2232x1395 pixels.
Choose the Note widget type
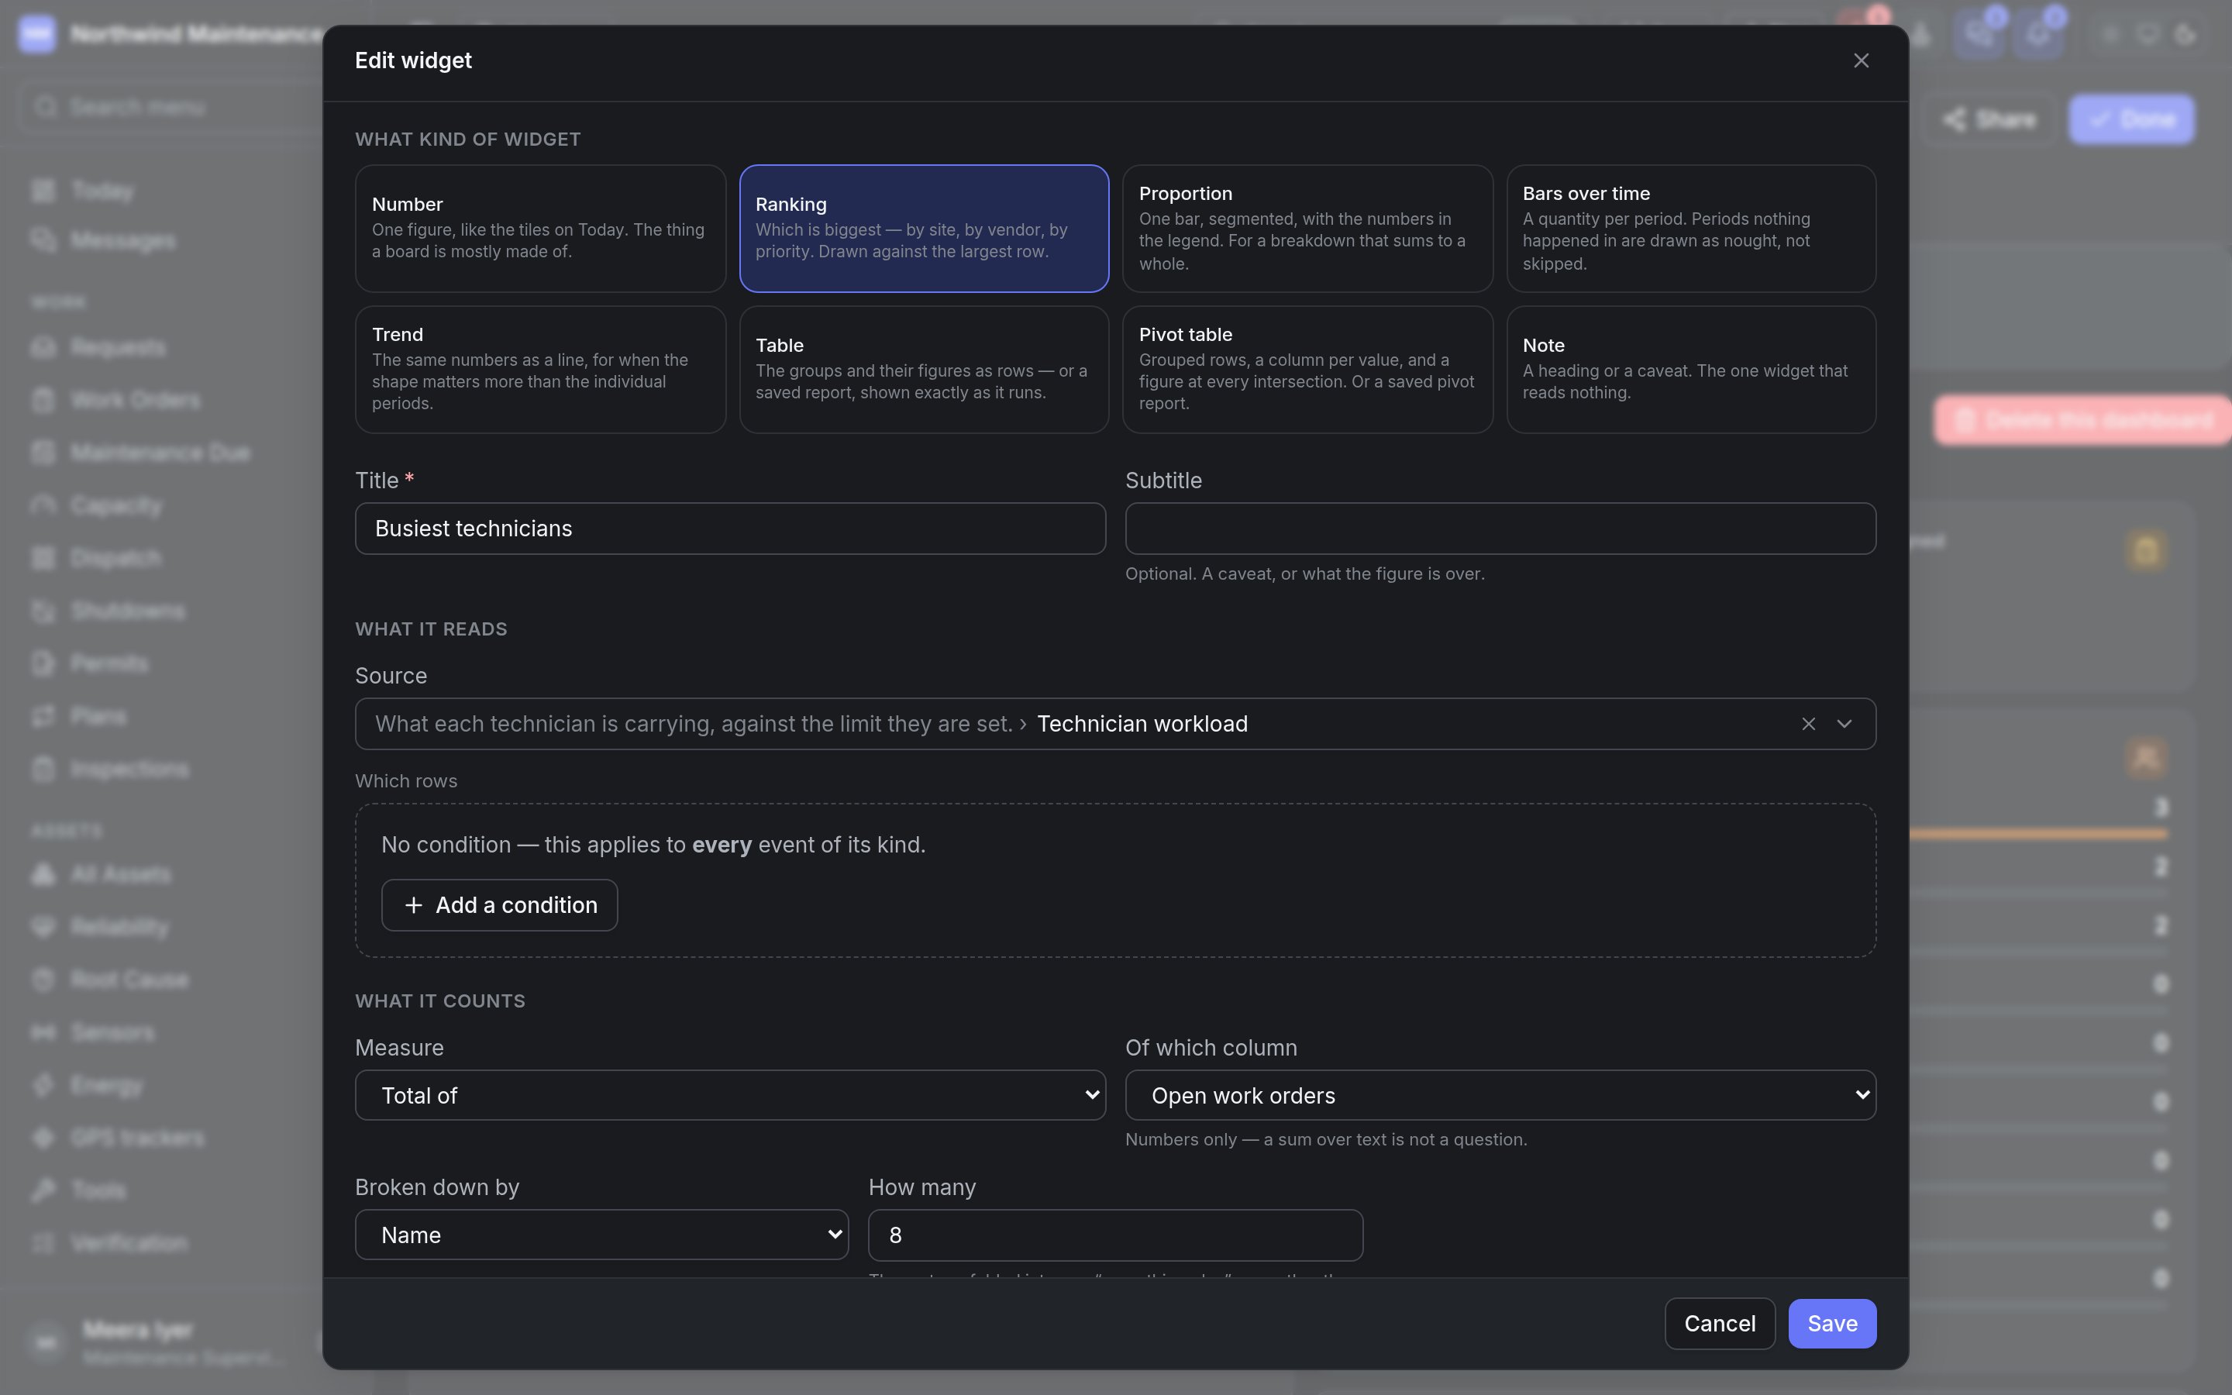[1690, 369]
